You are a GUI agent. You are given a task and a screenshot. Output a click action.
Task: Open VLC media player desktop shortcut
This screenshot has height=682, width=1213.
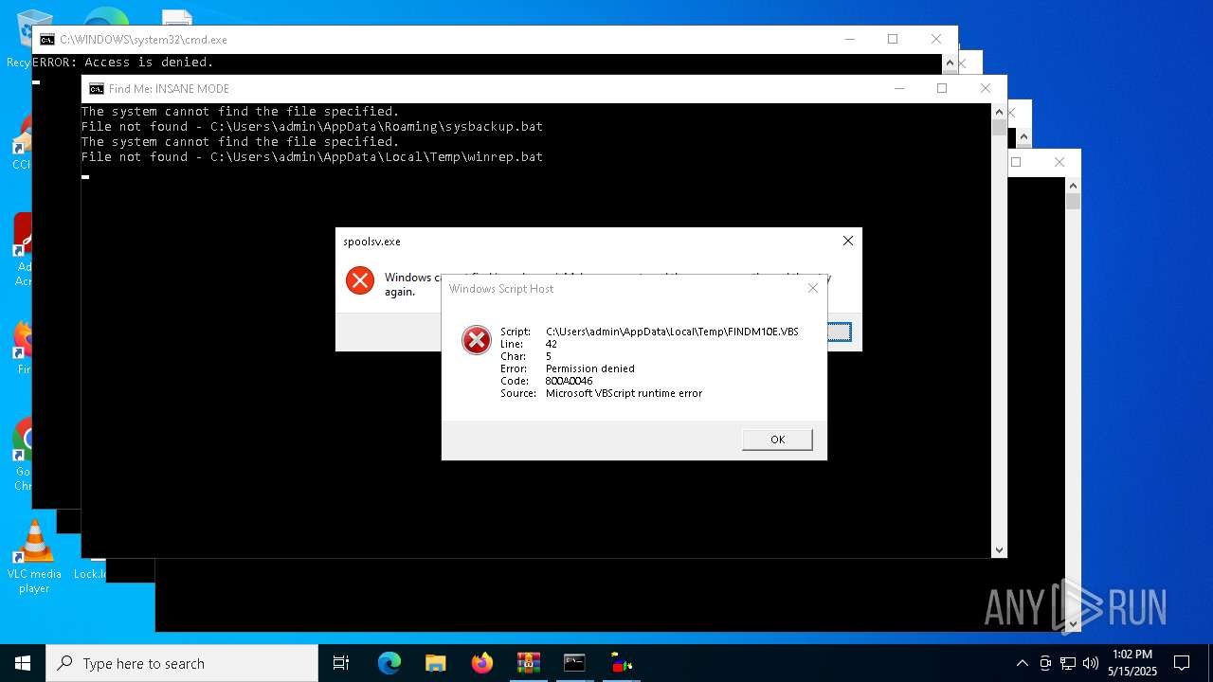34,557
